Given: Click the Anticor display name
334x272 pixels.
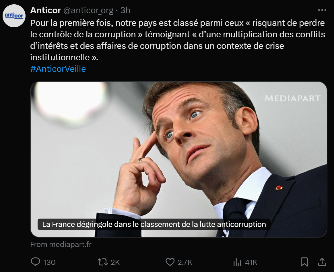Looking at the screenshot, I should [x=45, y=10].
